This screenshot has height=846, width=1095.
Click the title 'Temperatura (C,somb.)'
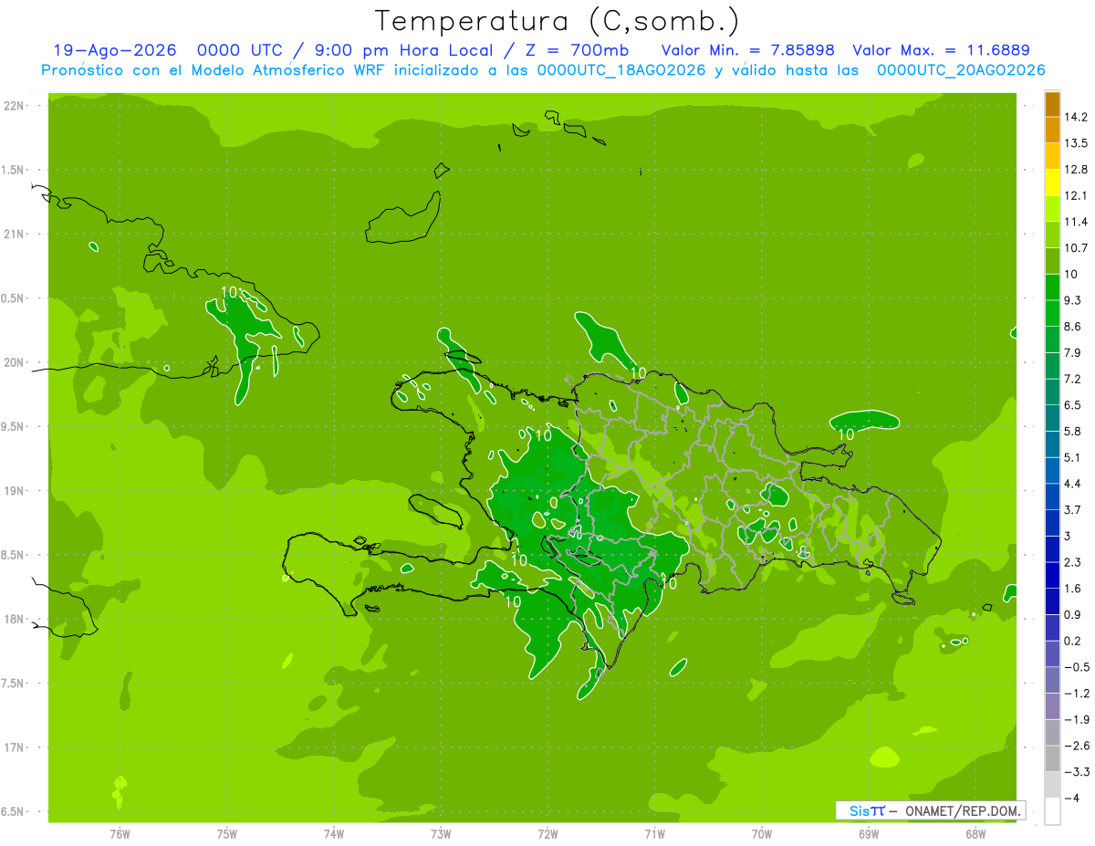(558, 21)
